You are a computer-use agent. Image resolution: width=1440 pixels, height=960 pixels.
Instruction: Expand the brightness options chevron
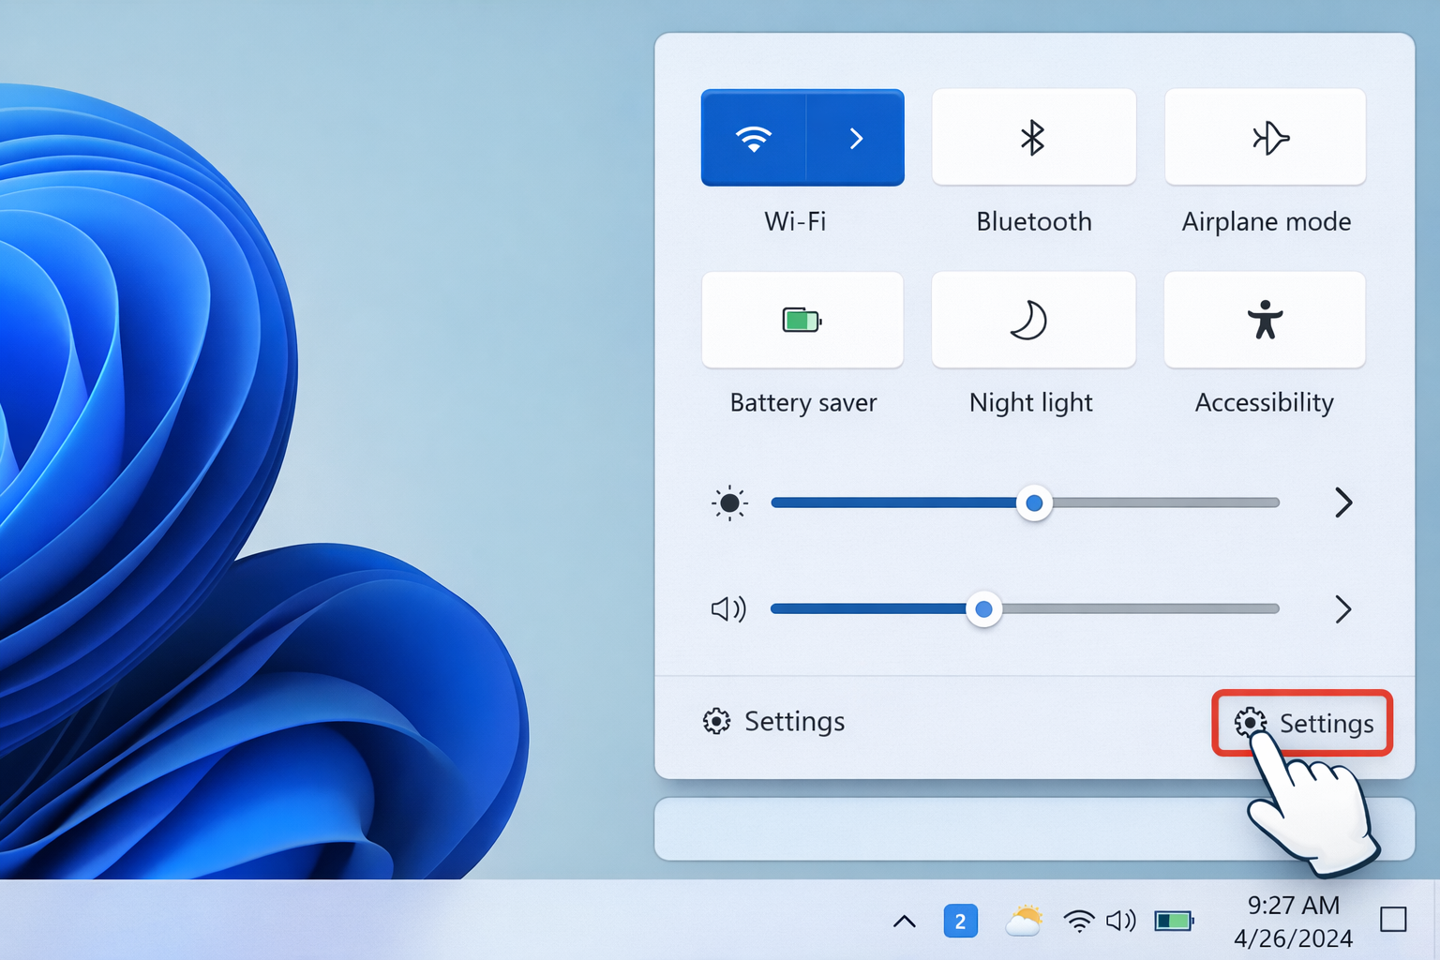point(1342,503)
